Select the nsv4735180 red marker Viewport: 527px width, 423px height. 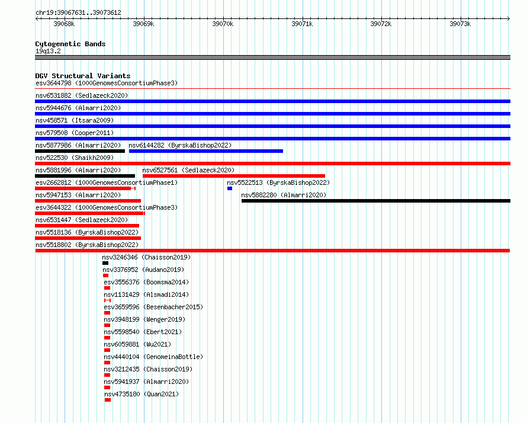point(108,400)
